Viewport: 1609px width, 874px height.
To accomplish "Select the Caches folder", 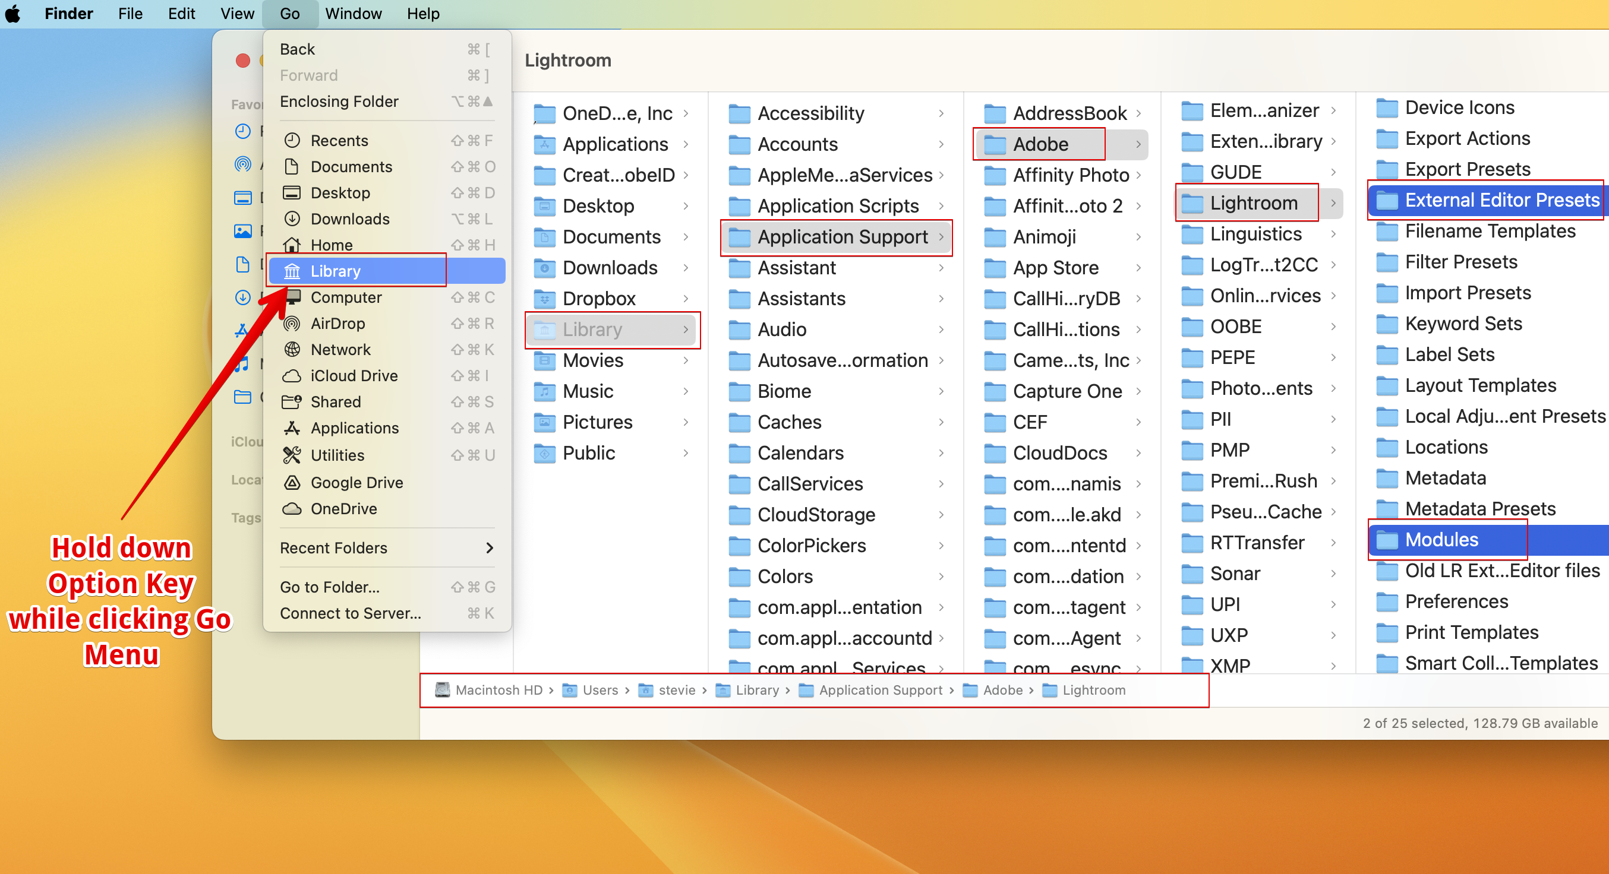I will (x=836, y=422).
